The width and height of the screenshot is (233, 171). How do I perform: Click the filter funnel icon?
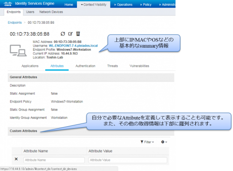(x=142, y=142)
